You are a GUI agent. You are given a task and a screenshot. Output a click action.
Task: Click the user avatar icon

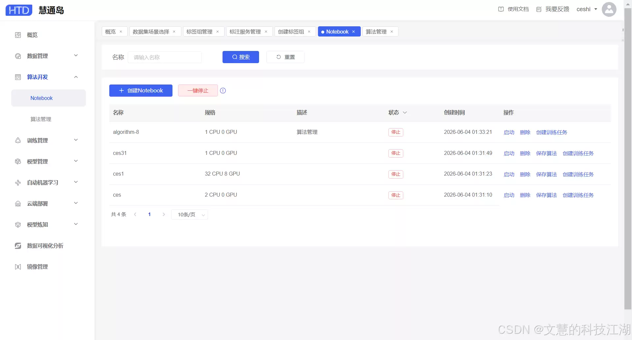(x=609, y=9)
